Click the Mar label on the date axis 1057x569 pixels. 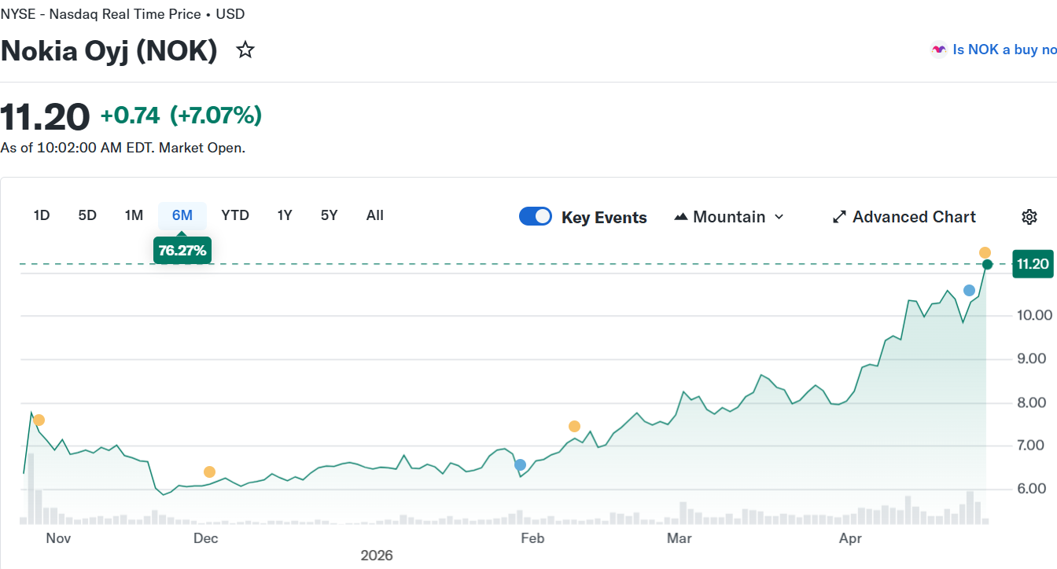click(x=679, y=538)
